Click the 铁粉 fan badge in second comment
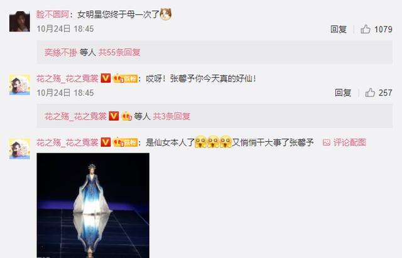402x258 pixels. (126, 78)
